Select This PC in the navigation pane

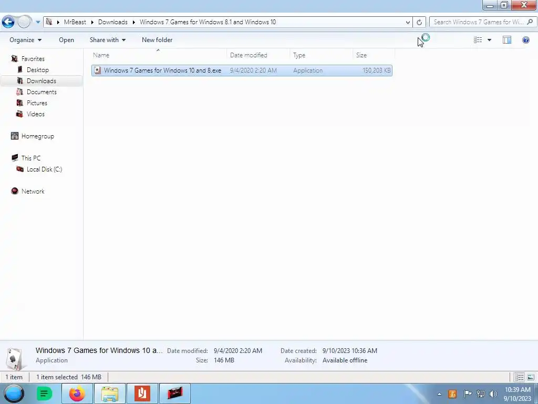pyautogui.click(x=30, y=158)
